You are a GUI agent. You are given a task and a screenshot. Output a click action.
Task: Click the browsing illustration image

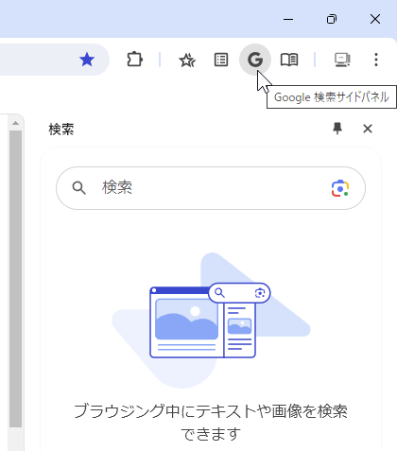(211, 321)
